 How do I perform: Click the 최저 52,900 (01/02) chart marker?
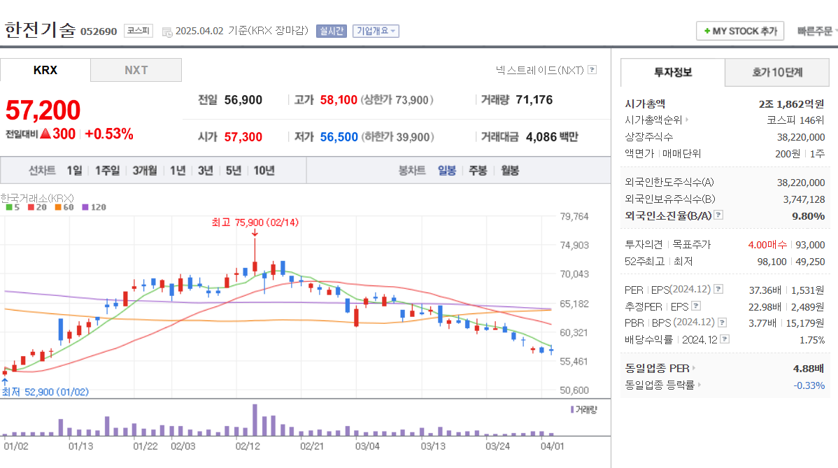click(45, 392)
